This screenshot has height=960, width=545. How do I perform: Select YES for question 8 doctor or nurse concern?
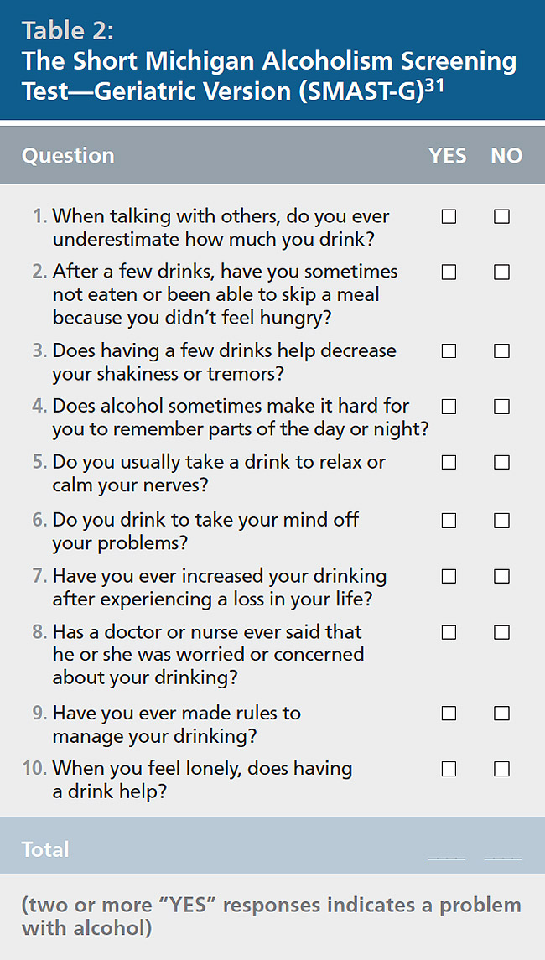[449, 632]
